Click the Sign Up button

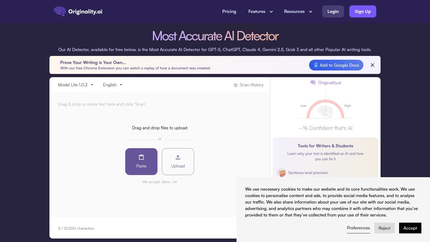tap(363, 11)
